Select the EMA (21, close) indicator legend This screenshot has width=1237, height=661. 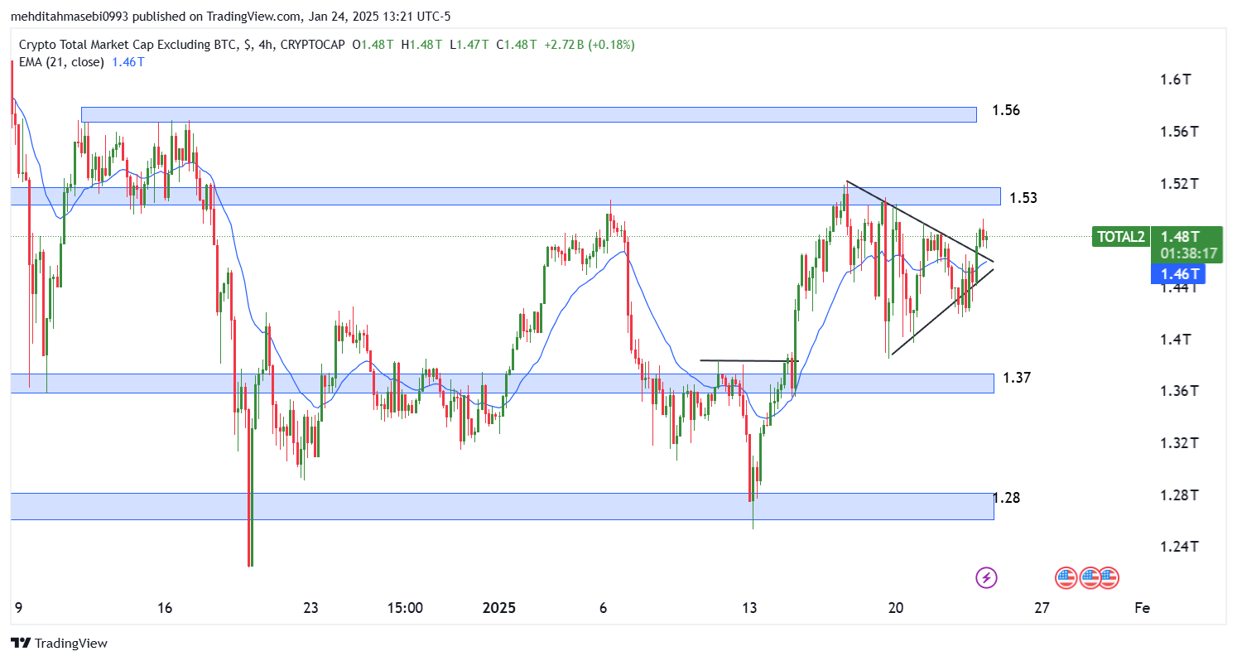[x=60, y=62]
